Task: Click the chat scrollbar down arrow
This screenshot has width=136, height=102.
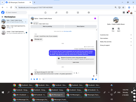Action: [x=97, y=76]
